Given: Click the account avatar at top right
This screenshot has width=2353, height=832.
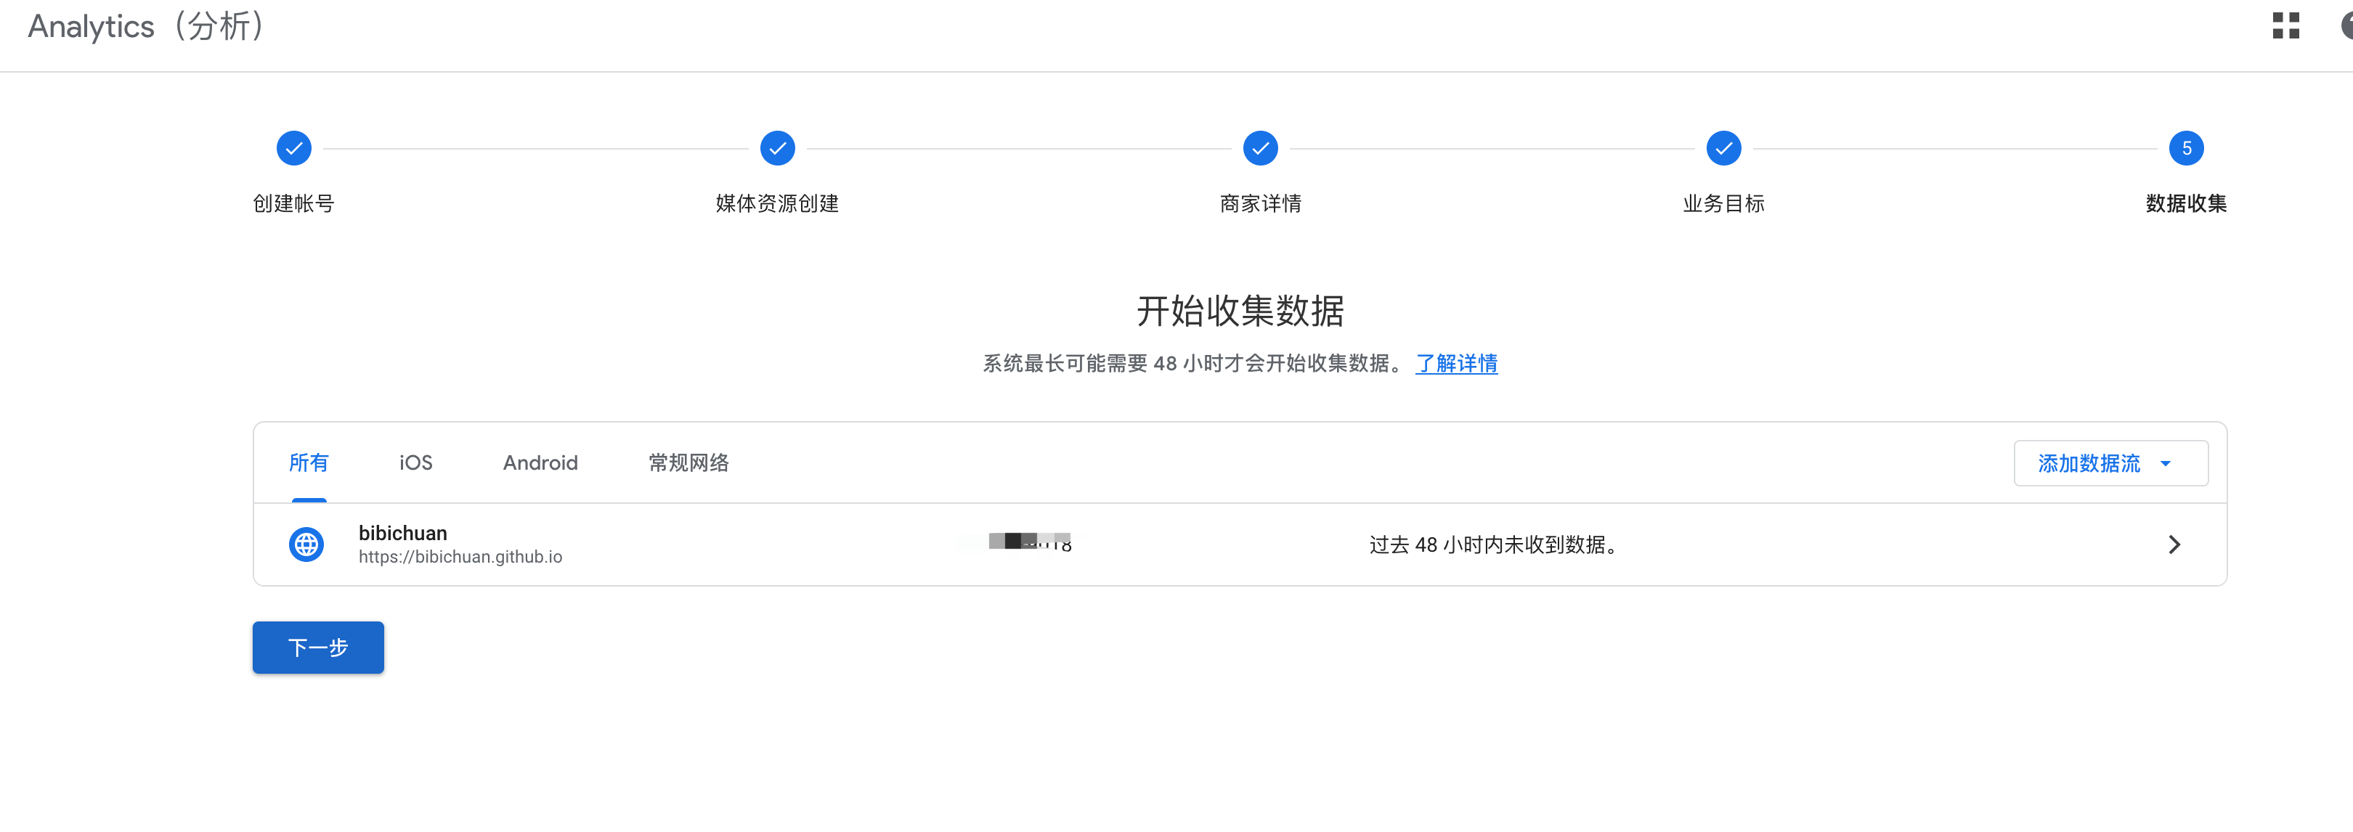Looking at the screenshot, I should [x=2346, y=25].
